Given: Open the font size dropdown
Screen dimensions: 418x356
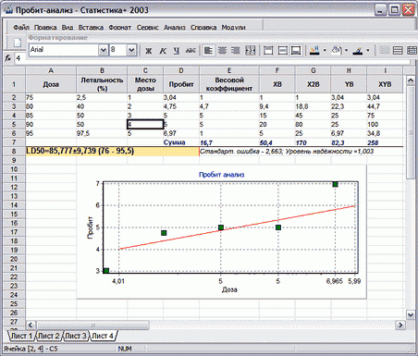Looking at the screenshot, I should (131, 50).
